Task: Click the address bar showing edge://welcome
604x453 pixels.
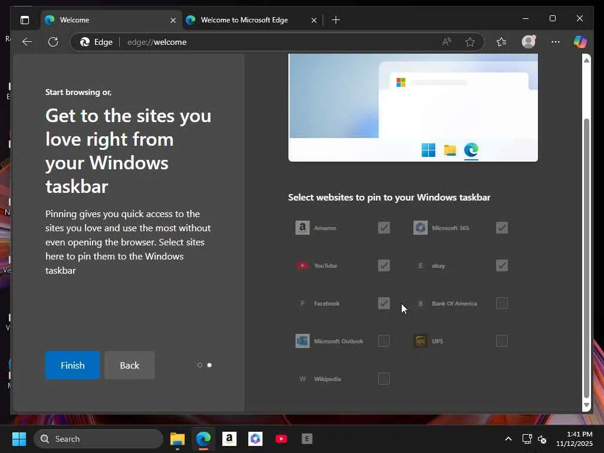Action: (x=277, y=42)
